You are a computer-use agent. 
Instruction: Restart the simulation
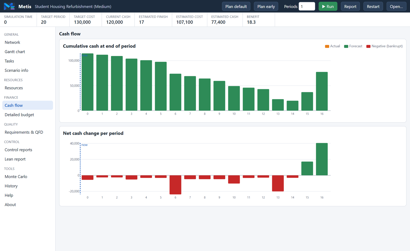click(x=373, y=6)
